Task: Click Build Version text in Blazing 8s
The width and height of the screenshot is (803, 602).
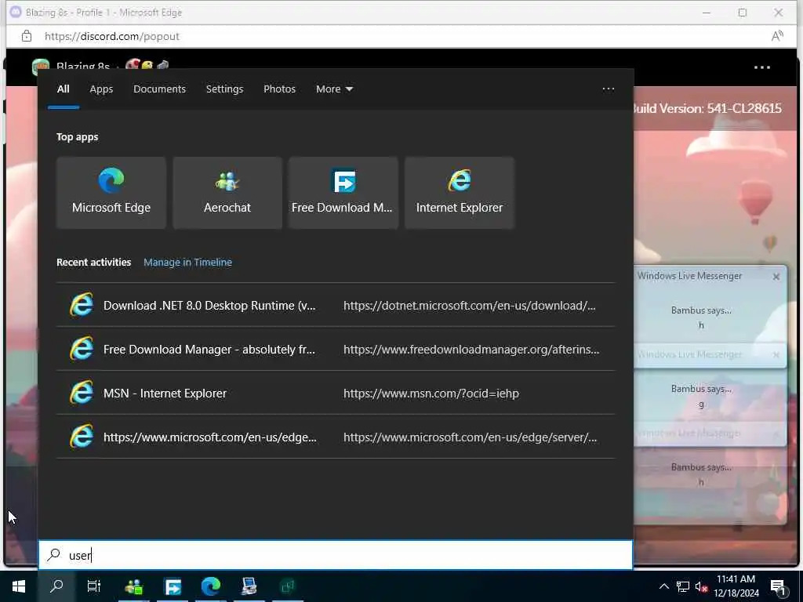Action: click(x=707, y=108)
